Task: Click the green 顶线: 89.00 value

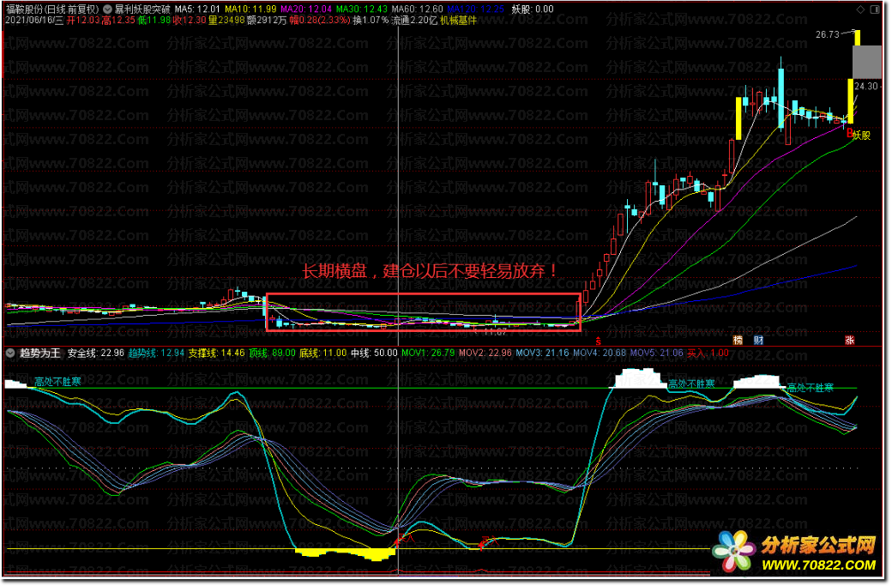Action: click(x=273, y=353)
